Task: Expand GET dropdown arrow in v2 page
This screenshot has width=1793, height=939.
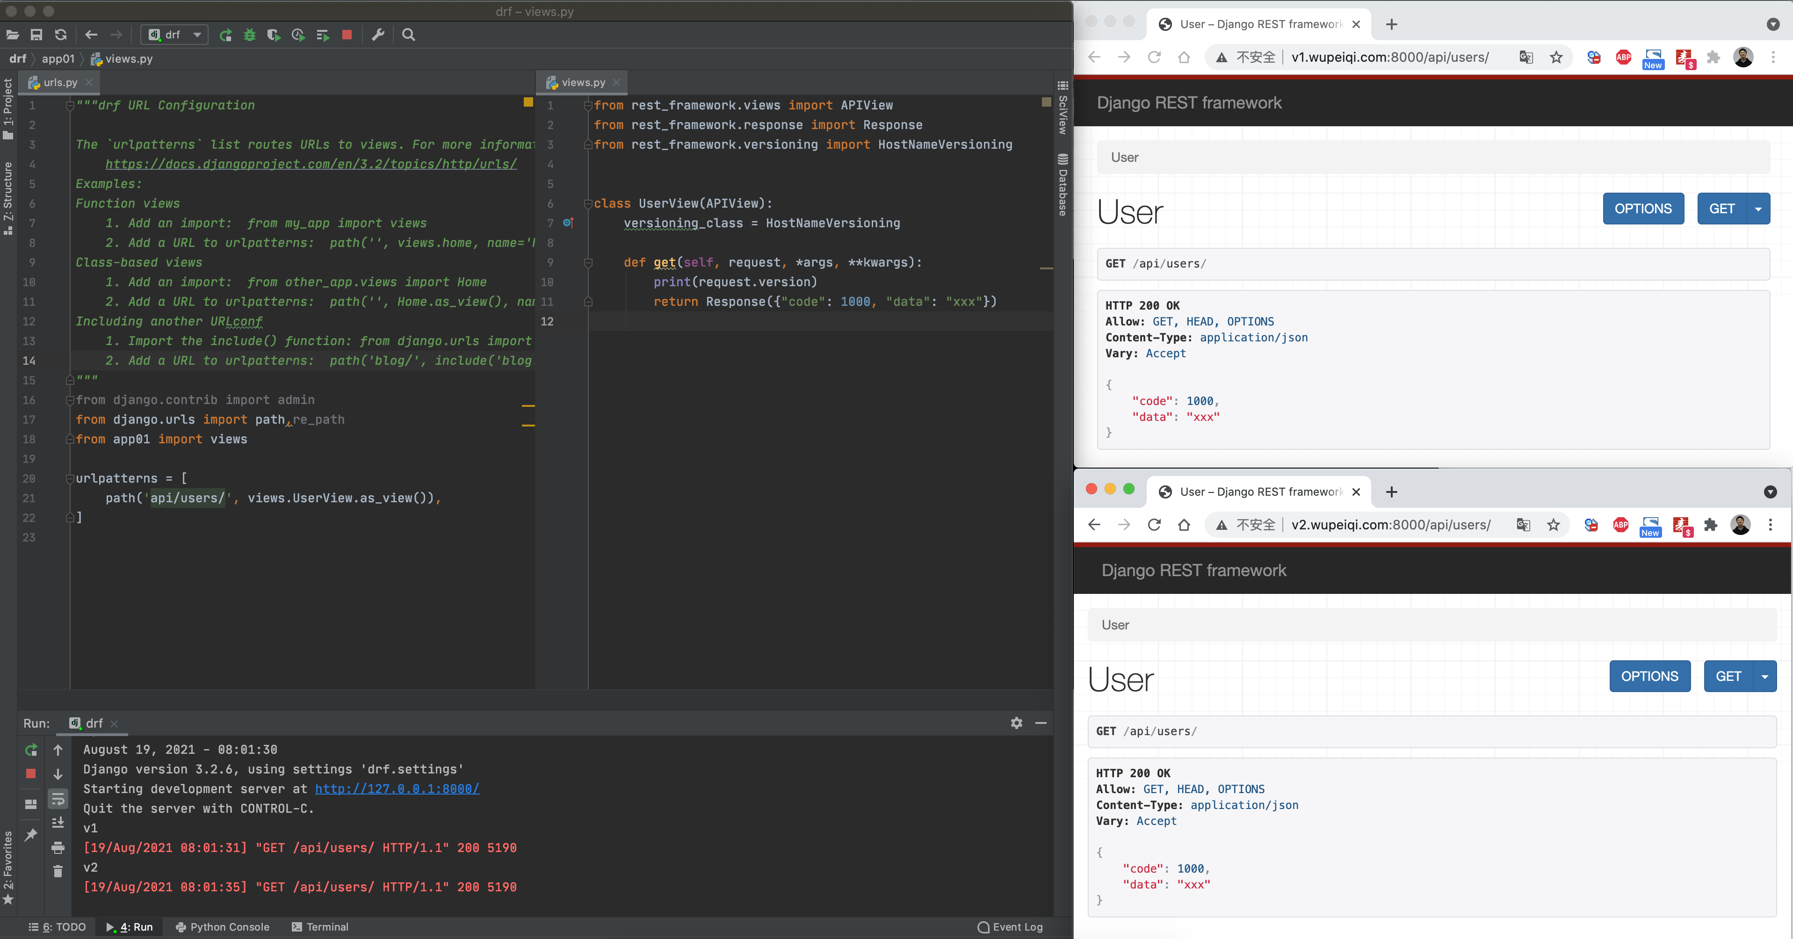Action: point(1764,677)
